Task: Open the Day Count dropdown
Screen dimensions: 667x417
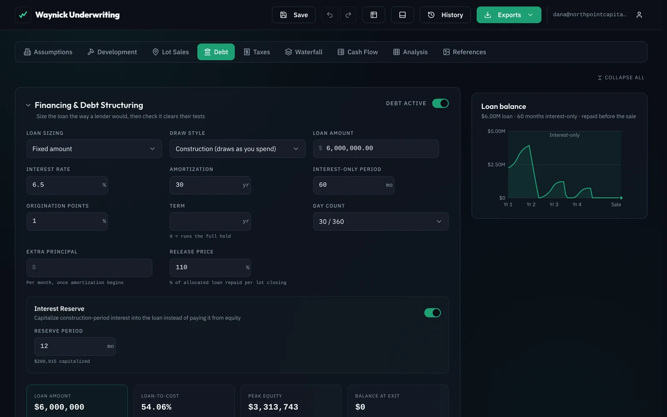Action: tap(381, 221)
